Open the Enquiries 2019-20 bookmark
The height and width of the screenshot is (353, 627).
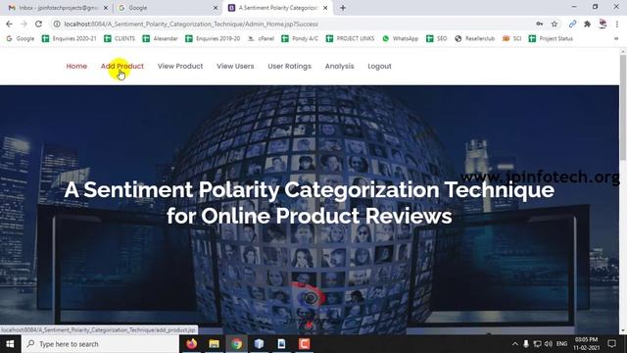[x=213, y=38]
